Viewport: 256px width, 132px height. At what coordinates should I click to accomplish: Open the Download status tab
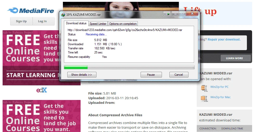pos(76,24)
